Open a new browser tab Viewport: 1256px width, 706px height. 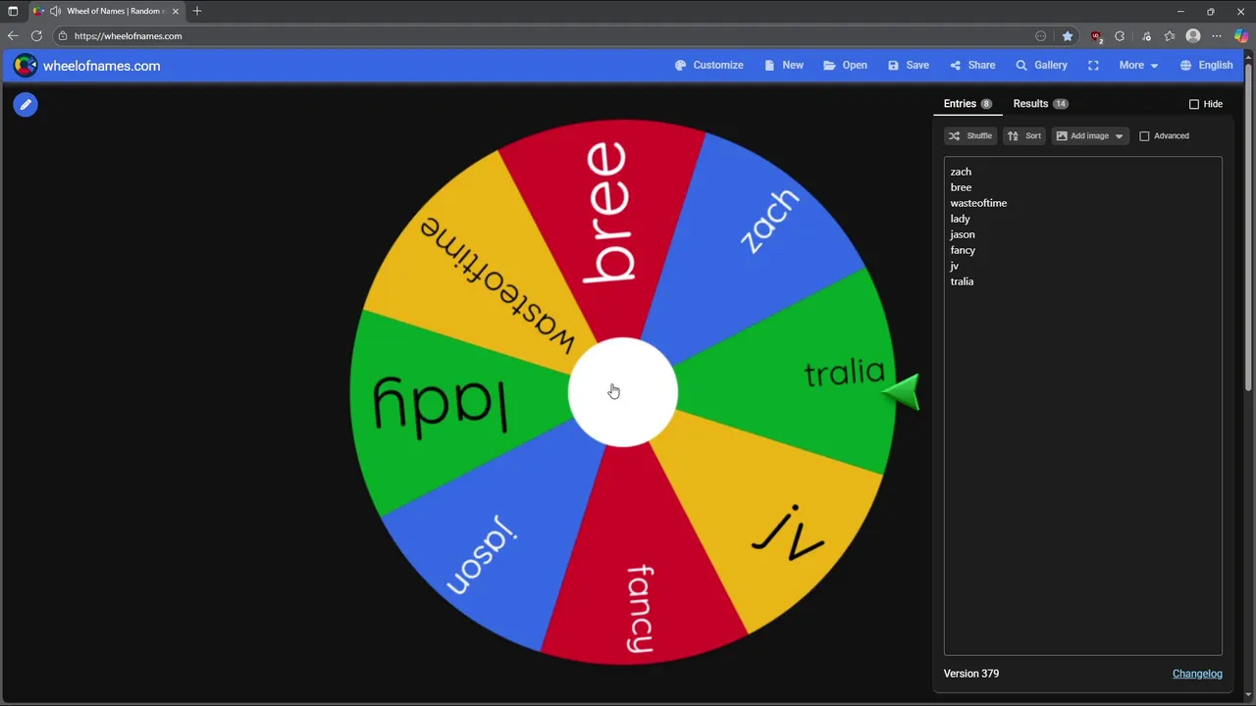[197, 11]
